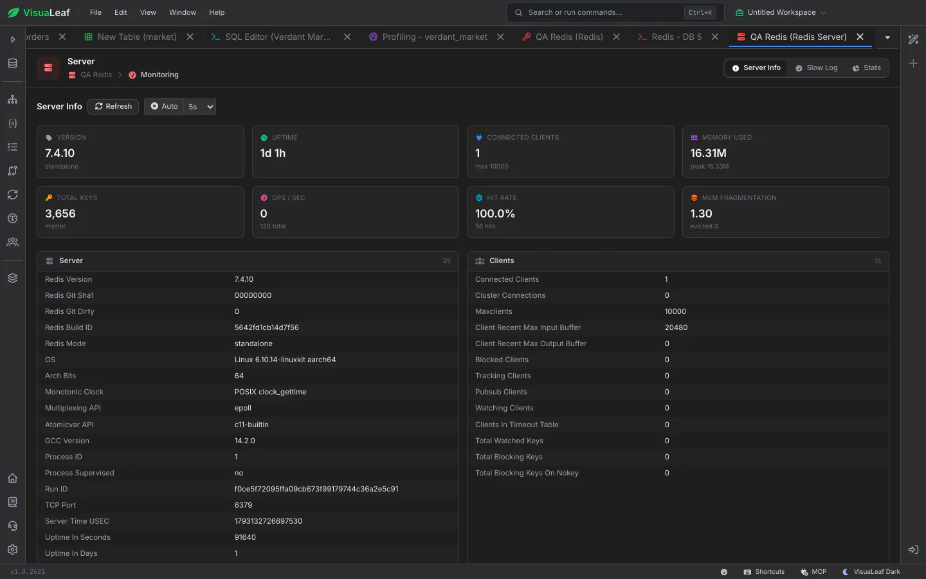The width and height of the screenshot is (926, 579).
Task: Open the sync arrows sidebar icon
Action: pos(12,194)
